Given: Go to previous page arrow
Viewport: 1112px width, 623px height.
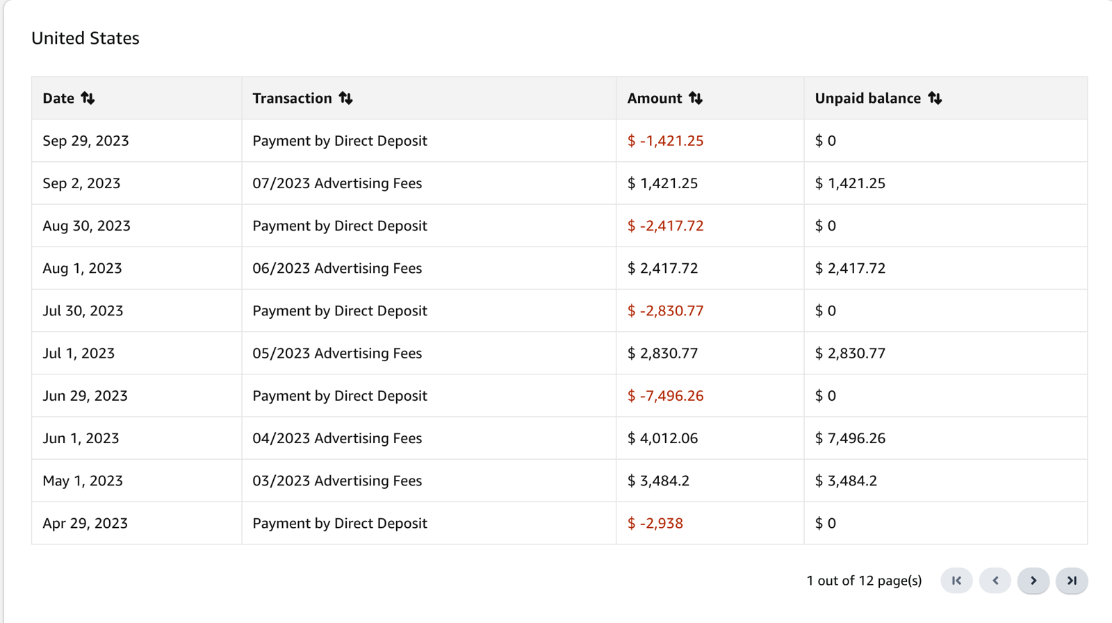Looking at the screenshot, I should (x=995, y=581).
